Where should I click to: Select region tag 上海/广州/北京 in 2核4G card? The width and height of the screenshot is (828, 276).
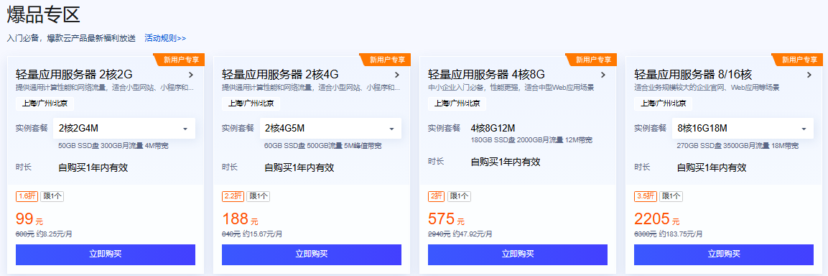(251, 103)
